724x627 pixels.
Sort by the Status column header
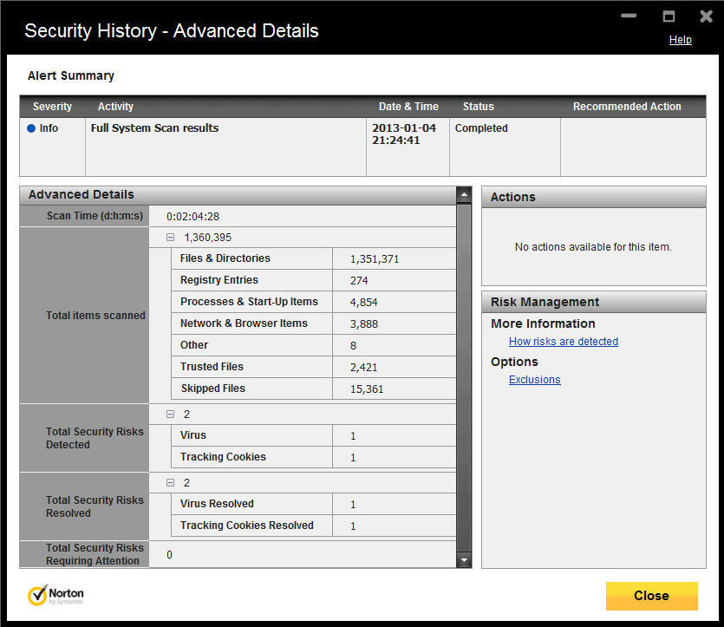[x=479, y=107]
